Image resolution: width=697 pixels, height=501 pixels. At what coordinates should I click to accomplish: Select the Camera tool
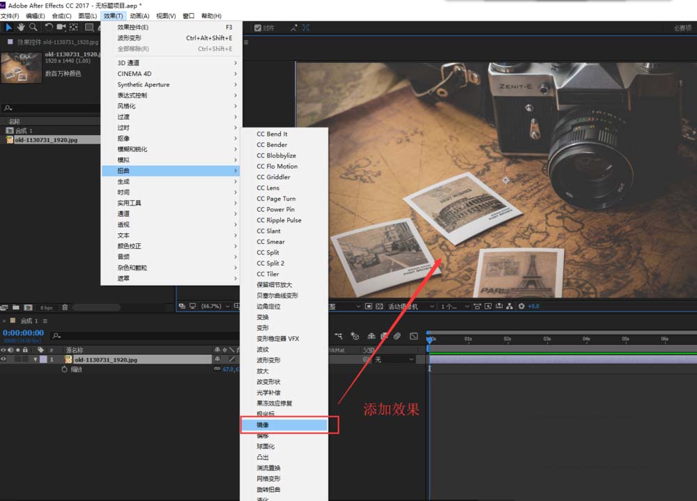pyautogui.click(x=61, y=27)
